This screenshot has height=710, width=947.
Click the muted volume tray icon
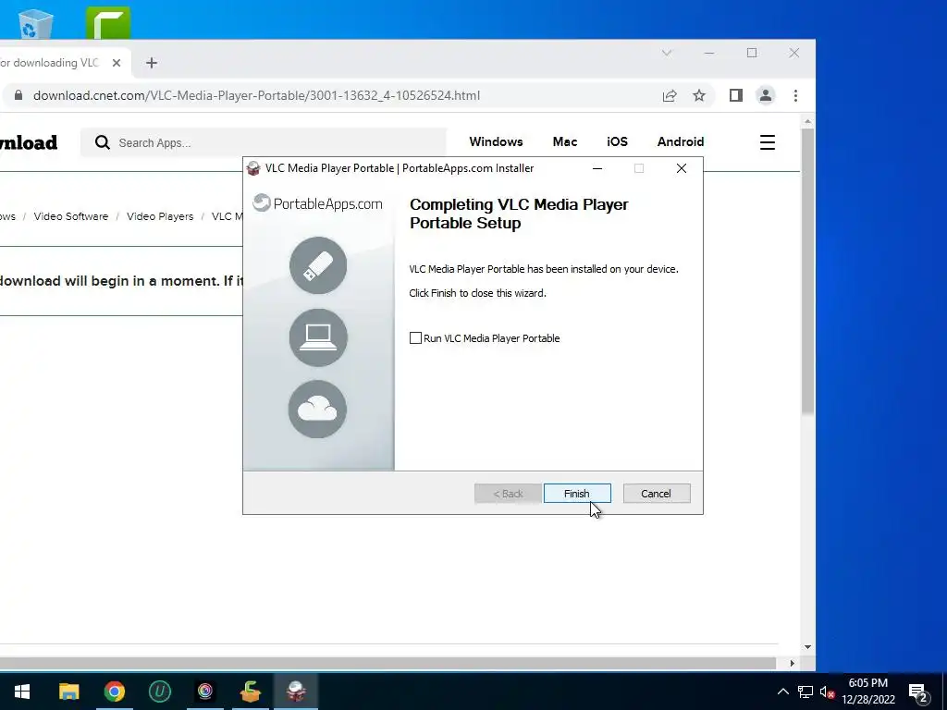(827, 692)
